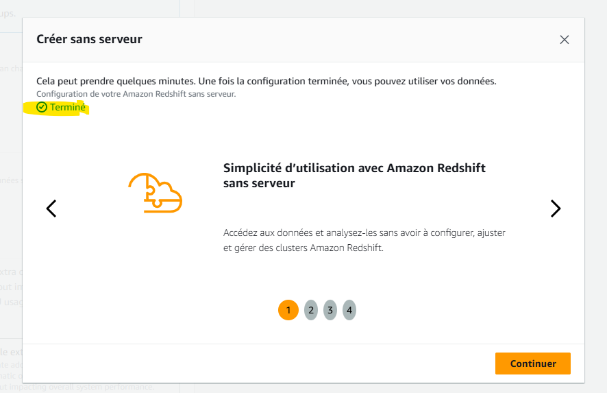Go to the previous carousel slide
The width and height of the screenshot is (607, 393).
click(x=51, y=209)
